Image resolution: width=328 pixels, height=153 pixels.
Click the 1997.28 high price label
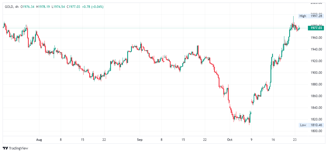(316, 16)
